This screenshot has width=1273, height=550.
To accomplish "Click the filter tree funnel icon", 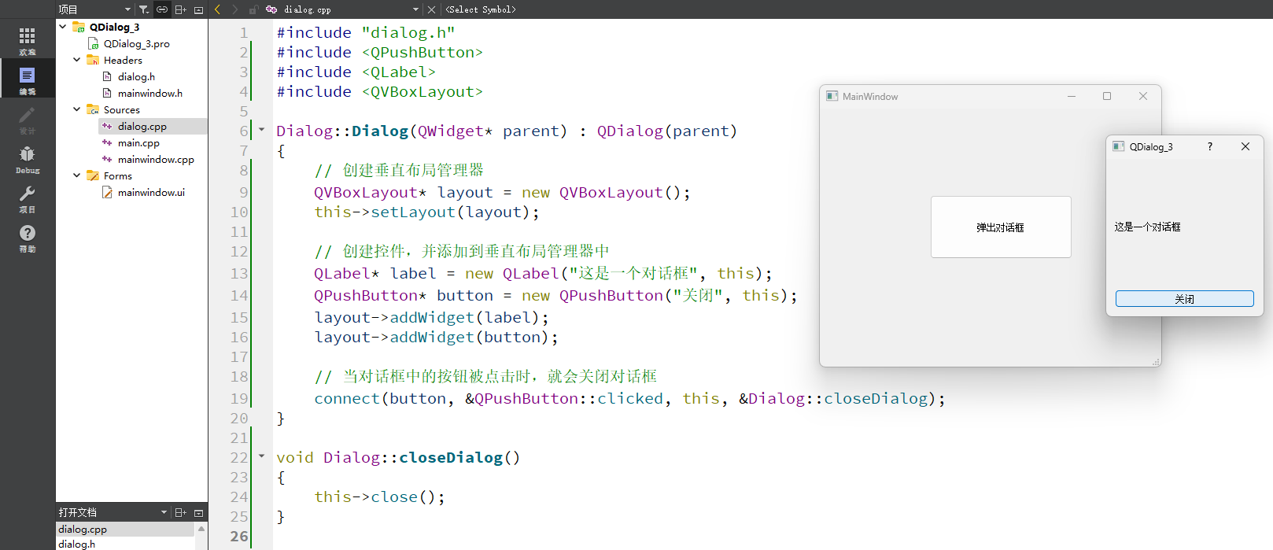I will point(144,9).
